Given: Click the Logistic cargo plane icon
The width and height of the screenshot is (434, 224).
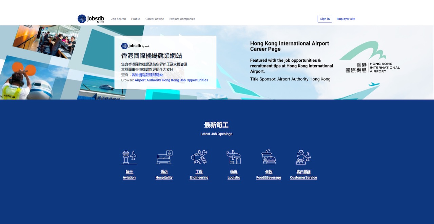Looking at the screenshot, I should pos(234,157).
